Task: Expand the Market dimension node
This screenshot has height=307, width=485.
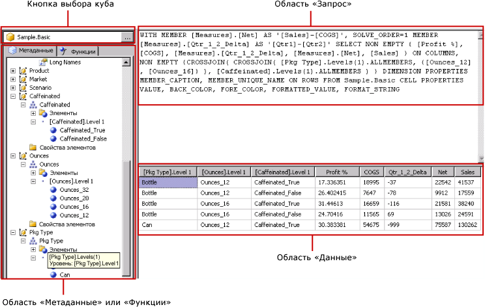Action: pyautogui.click(x=14, y=79)
